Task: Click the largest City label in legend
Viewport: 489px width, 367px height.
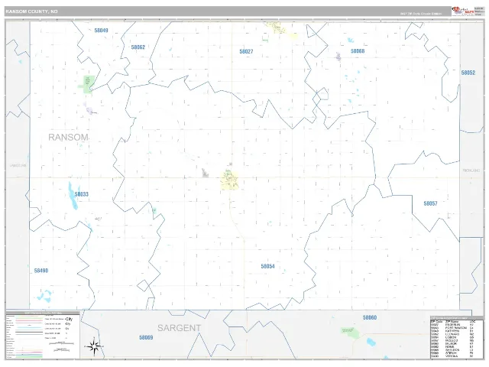Action: point(69,319)
